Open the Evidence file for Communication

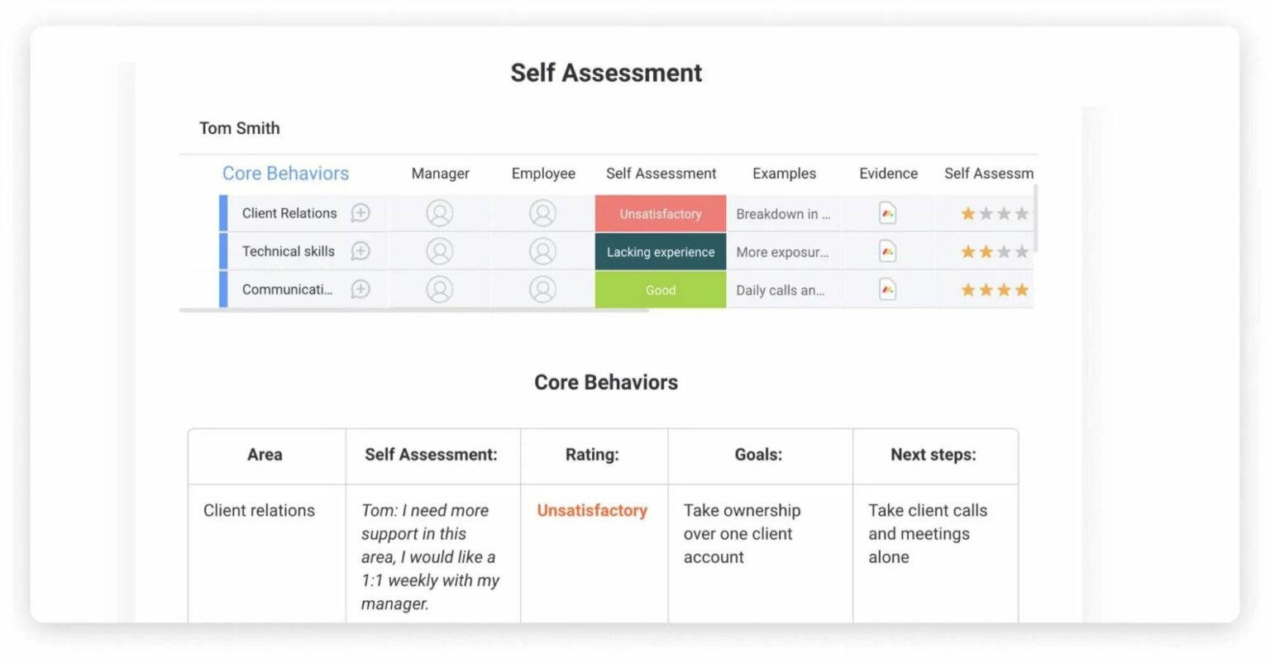887,289
